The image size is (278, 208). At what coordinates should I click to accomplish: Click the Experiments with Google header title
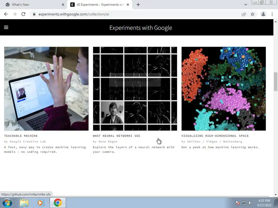point(141,28)
